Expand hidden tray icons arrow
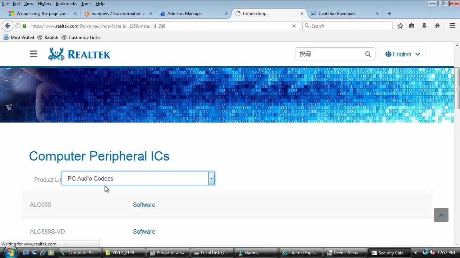Screen dimensions: 460x258 coord(415,253)
